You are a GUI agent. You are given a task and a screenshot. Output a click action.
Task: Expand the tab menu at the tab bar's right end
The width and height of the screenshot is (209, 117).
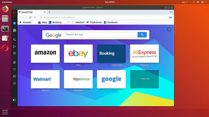(x=171, y=12)
